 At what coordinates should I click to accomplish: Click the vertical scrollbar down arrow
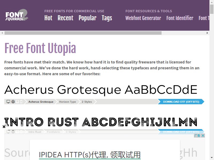coord(212,158)
